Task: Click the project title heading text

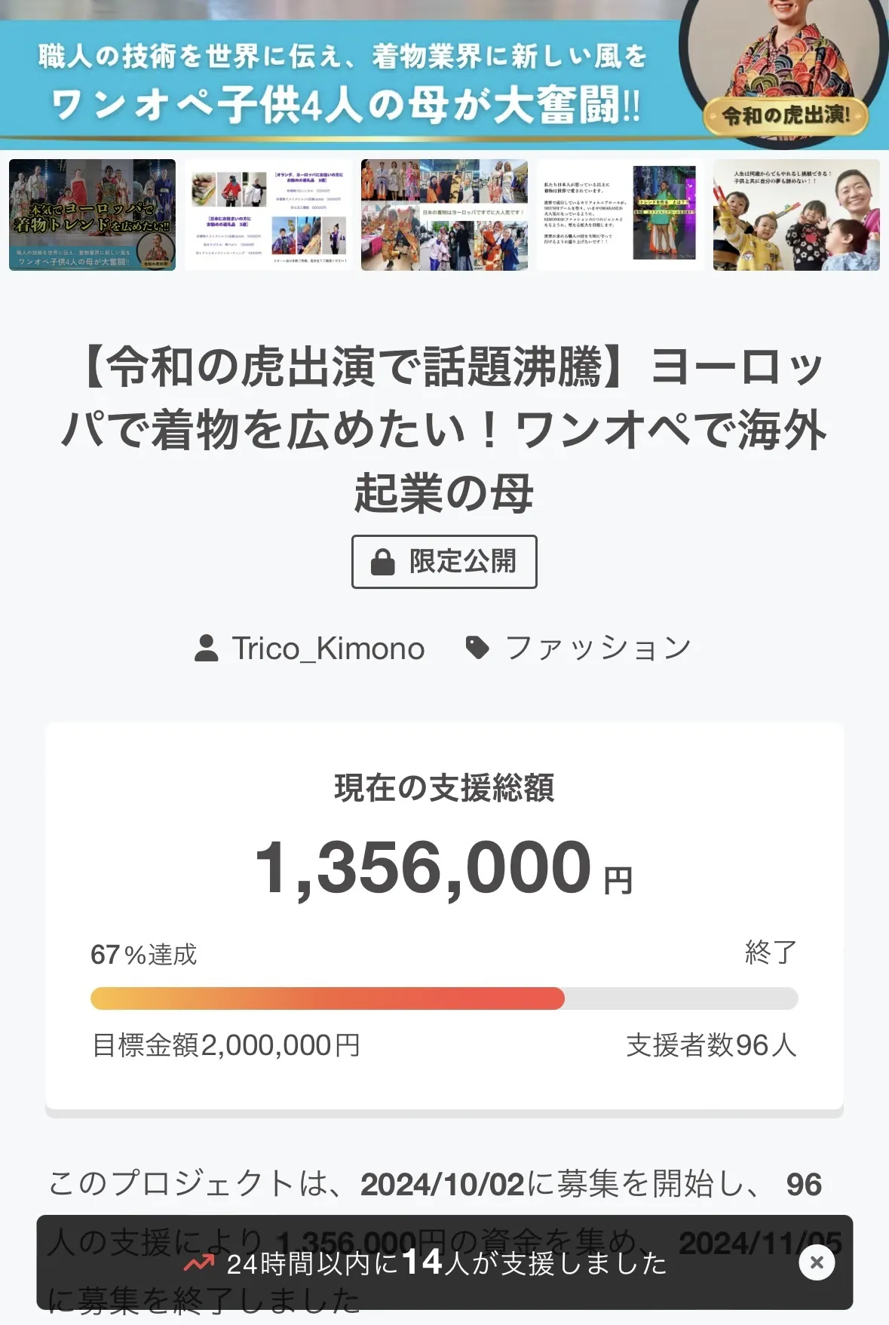Action: (x=444, y=430)
